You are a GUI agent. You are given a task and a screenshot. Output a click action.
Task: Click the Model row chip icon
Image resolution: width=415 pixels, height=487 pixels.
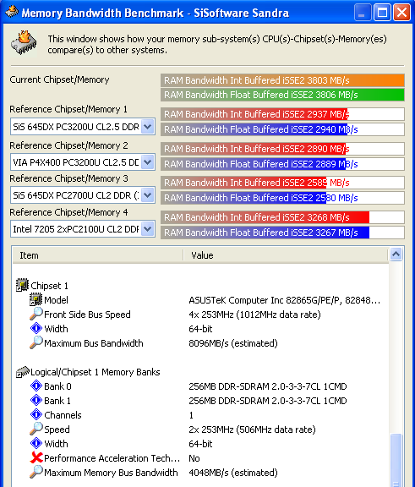pos(35,299)
